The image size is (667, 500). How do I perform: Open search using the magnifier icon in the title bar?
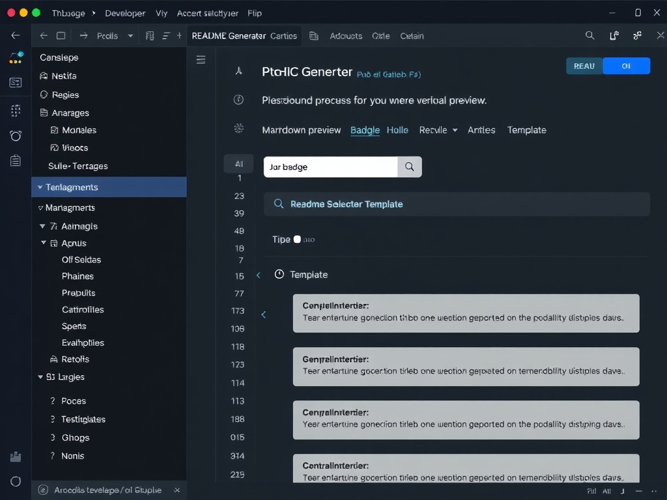tap(590, 36)
